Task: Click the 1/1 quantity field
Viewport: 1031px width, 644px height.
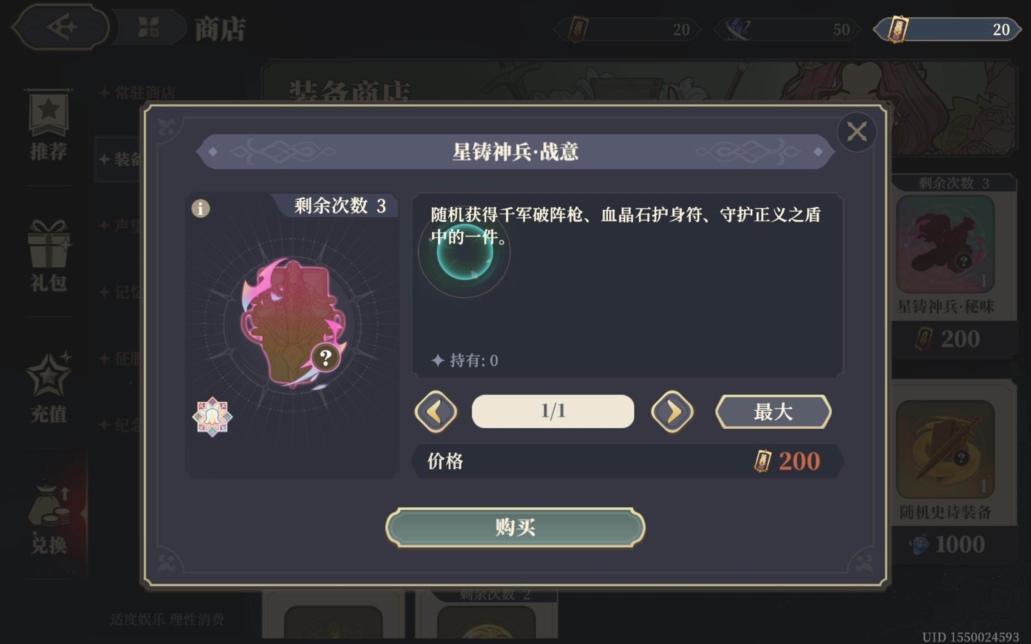Action: (553, 411)
